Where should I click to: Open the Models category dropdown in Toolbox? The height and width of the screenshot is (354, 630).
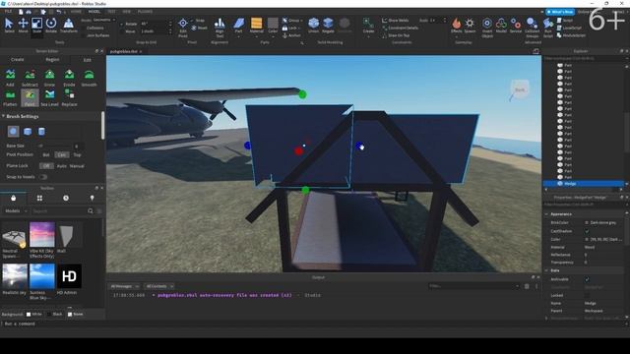pos(16,210)
